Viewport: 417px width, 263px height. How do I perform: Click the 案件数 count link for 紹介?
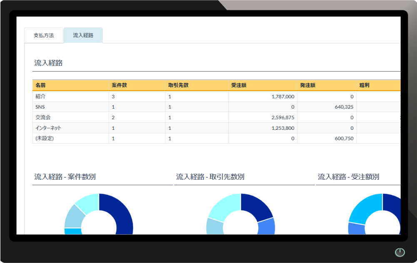112,96
